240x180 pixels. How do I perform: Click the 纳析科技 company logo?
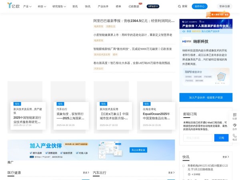point(187,41)
